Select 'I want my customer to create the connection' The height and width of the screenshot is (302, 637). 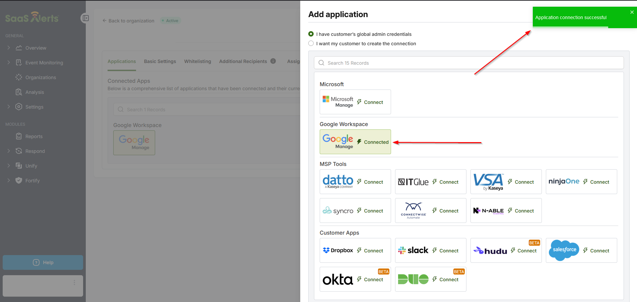[x=311, y=44]
